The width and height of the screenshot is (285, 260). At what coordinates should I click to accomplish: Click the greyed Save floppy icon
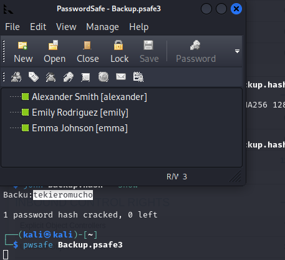tap(148, 45)
